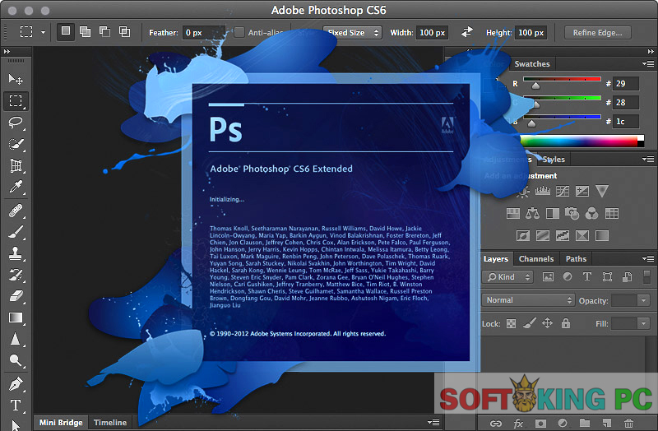658x431 pixels.
Task: Toggle Lock all
Action: (x=566, y=323)
